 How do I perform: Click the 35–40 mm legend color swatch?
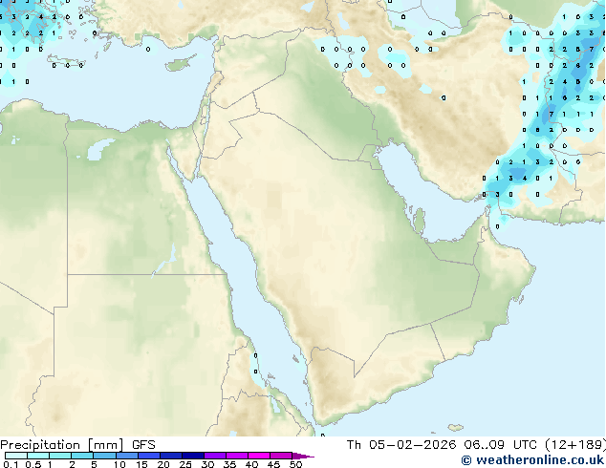(236, 456)
